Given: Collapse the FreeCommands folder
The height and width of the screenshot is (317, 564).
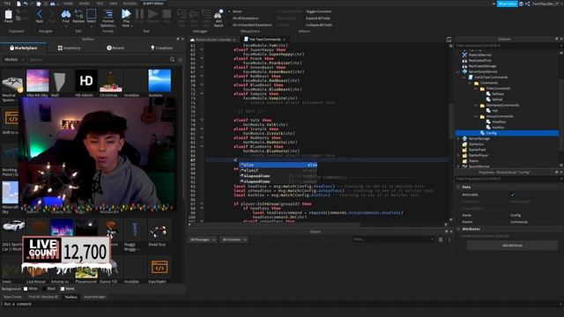Looking at the screenshot, I should tap(476, 88).
